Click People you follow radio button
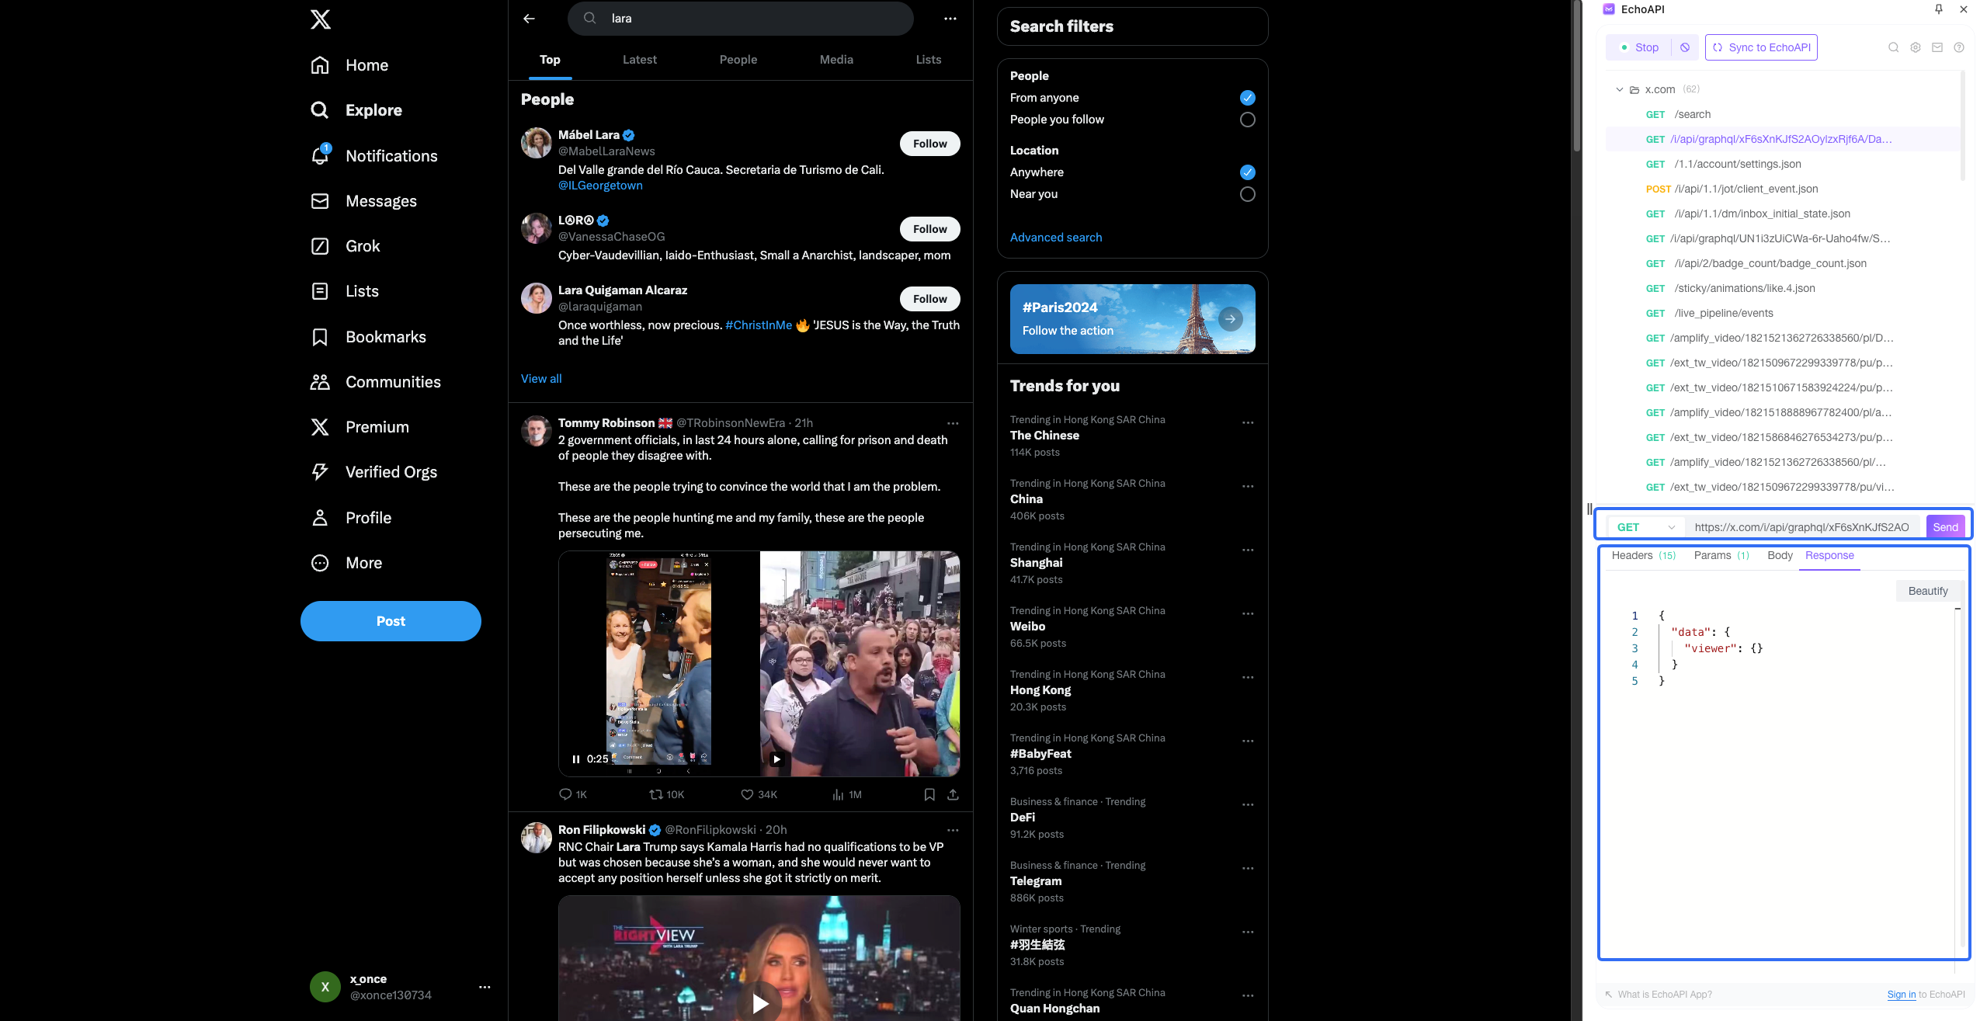 click(1245, 119)
